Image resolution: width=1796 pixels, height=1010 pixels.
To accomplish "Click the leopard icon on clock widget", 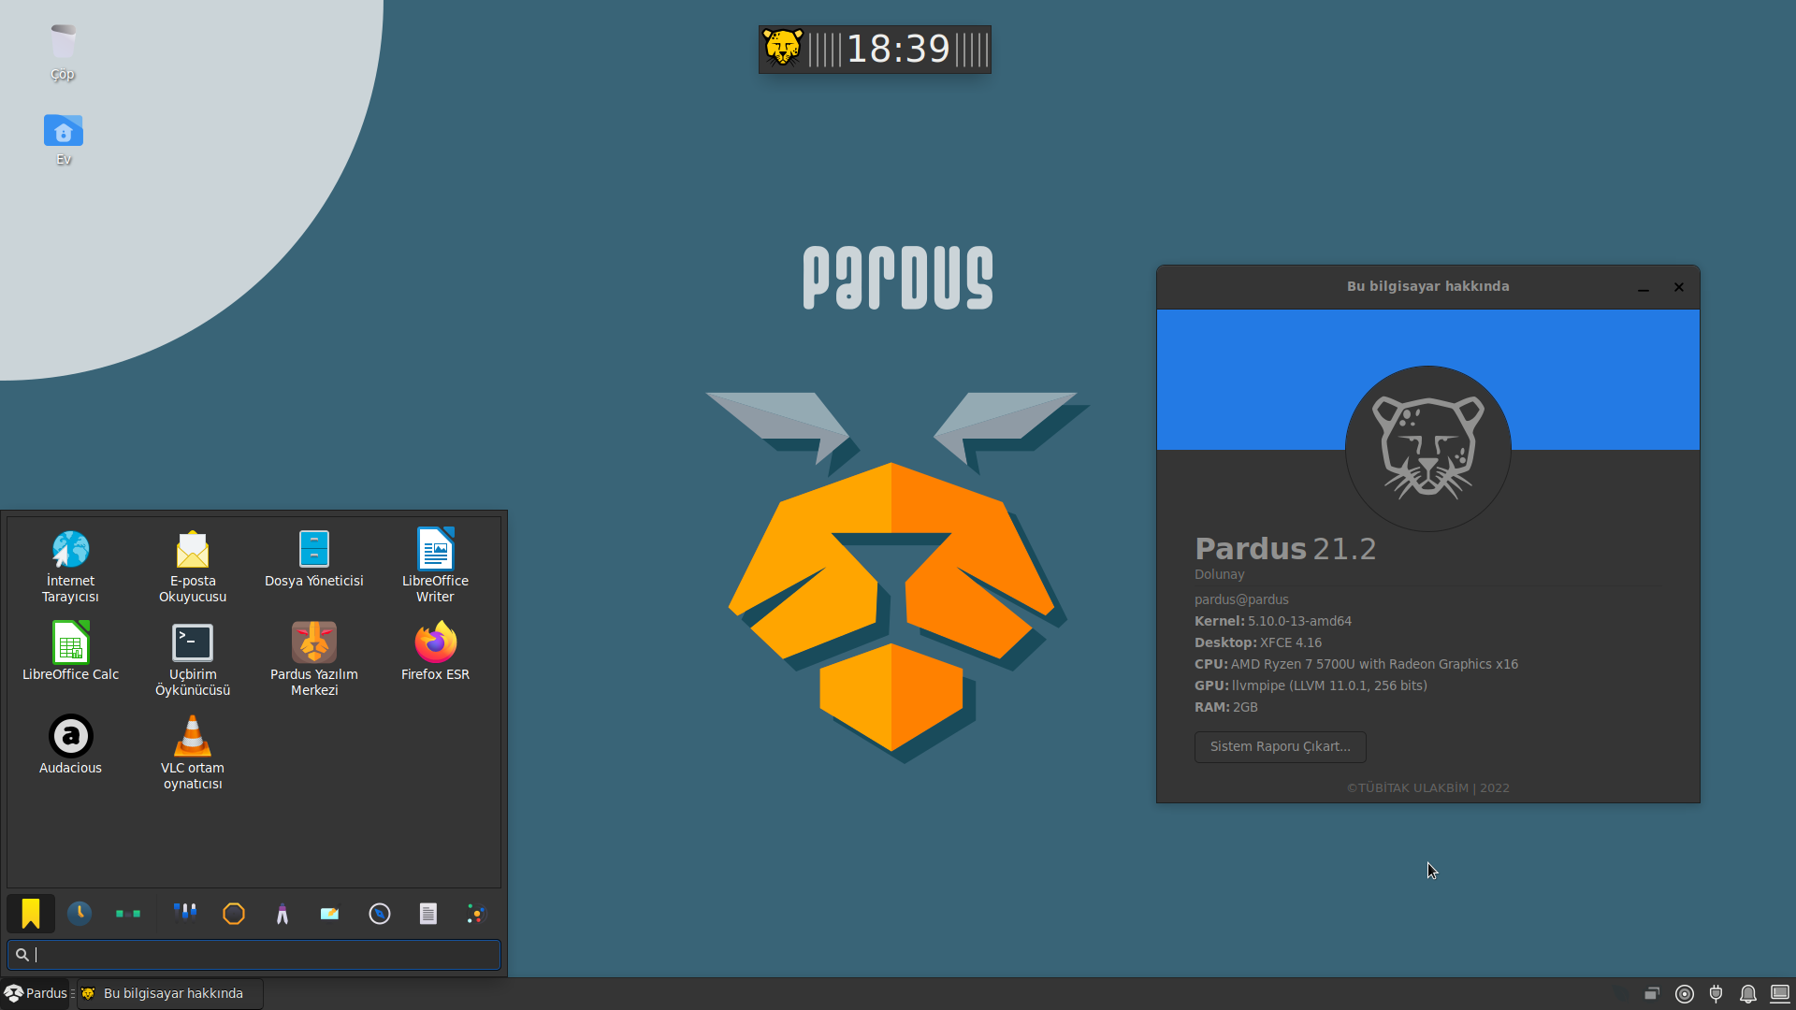I will click(x=783, y=49).
